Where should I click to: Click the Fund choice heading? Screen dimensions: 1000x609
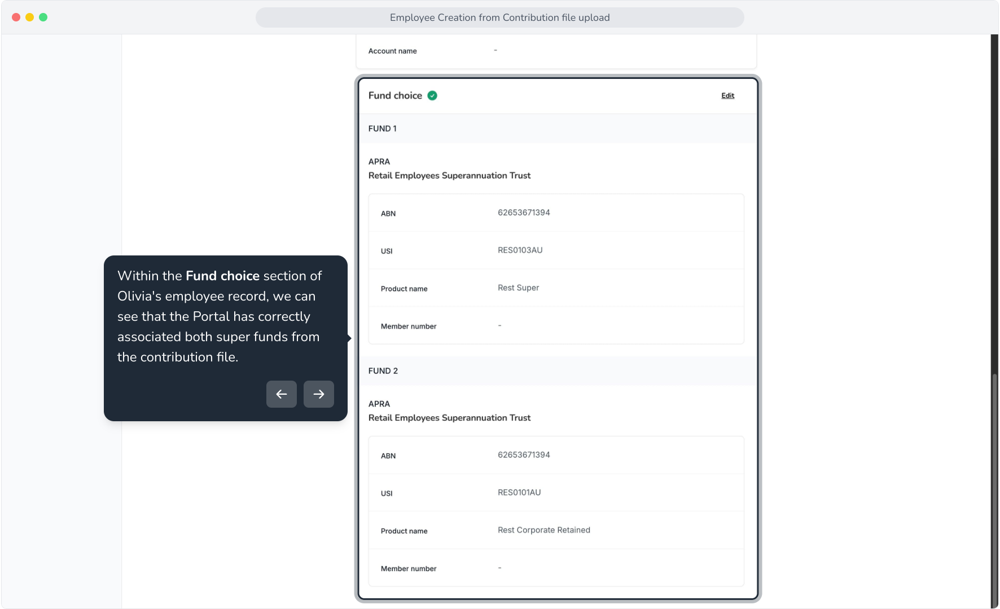tap(395, 96)
